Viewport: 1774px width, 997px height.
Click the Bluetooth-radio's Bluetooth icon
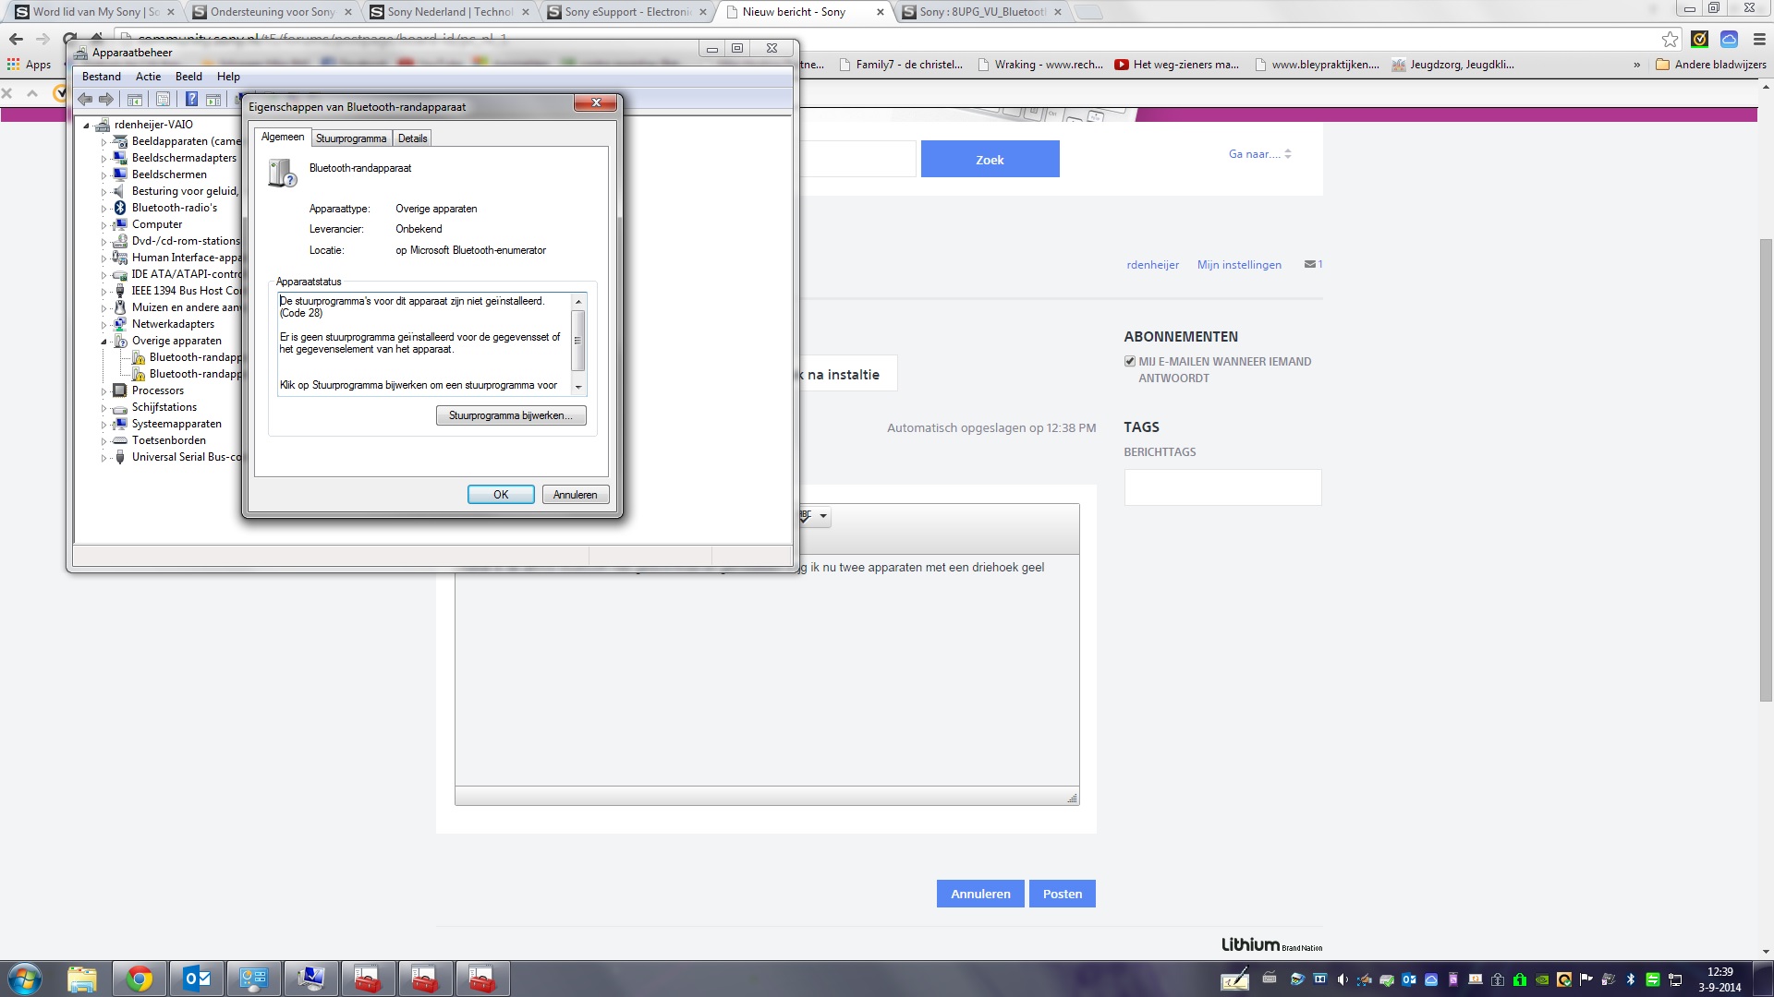119,208
